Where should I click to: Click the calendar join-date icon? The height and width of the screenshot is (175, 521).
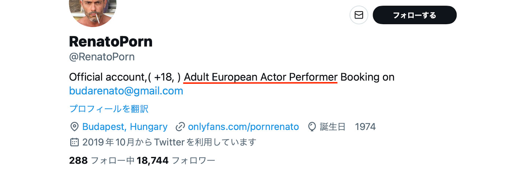click(x=74, y=142)
